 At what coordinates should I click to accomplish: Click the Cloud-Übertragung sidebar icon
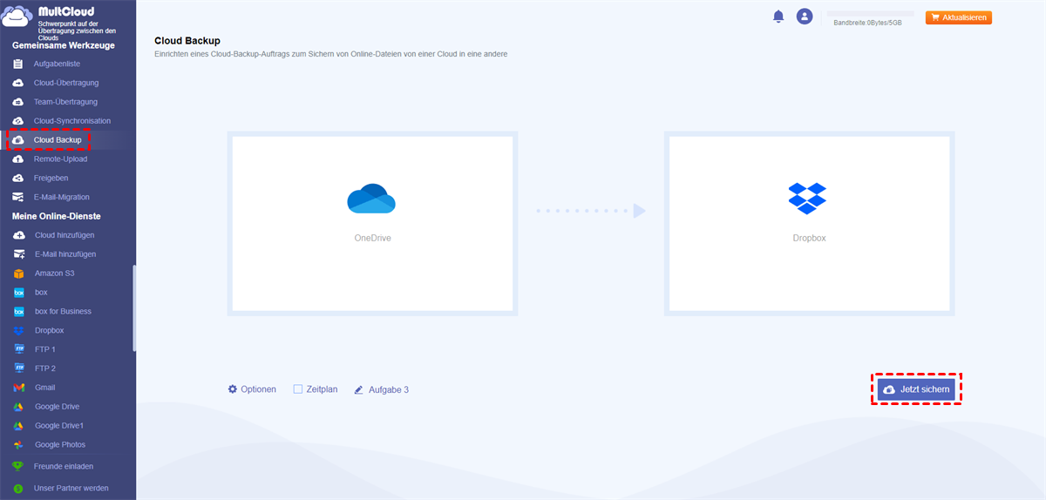tap(18, 83)
